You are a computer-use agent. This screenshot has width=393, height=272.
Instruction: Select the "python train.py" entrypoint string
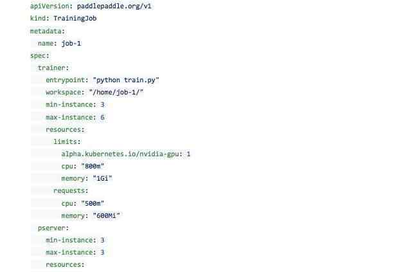126,80
